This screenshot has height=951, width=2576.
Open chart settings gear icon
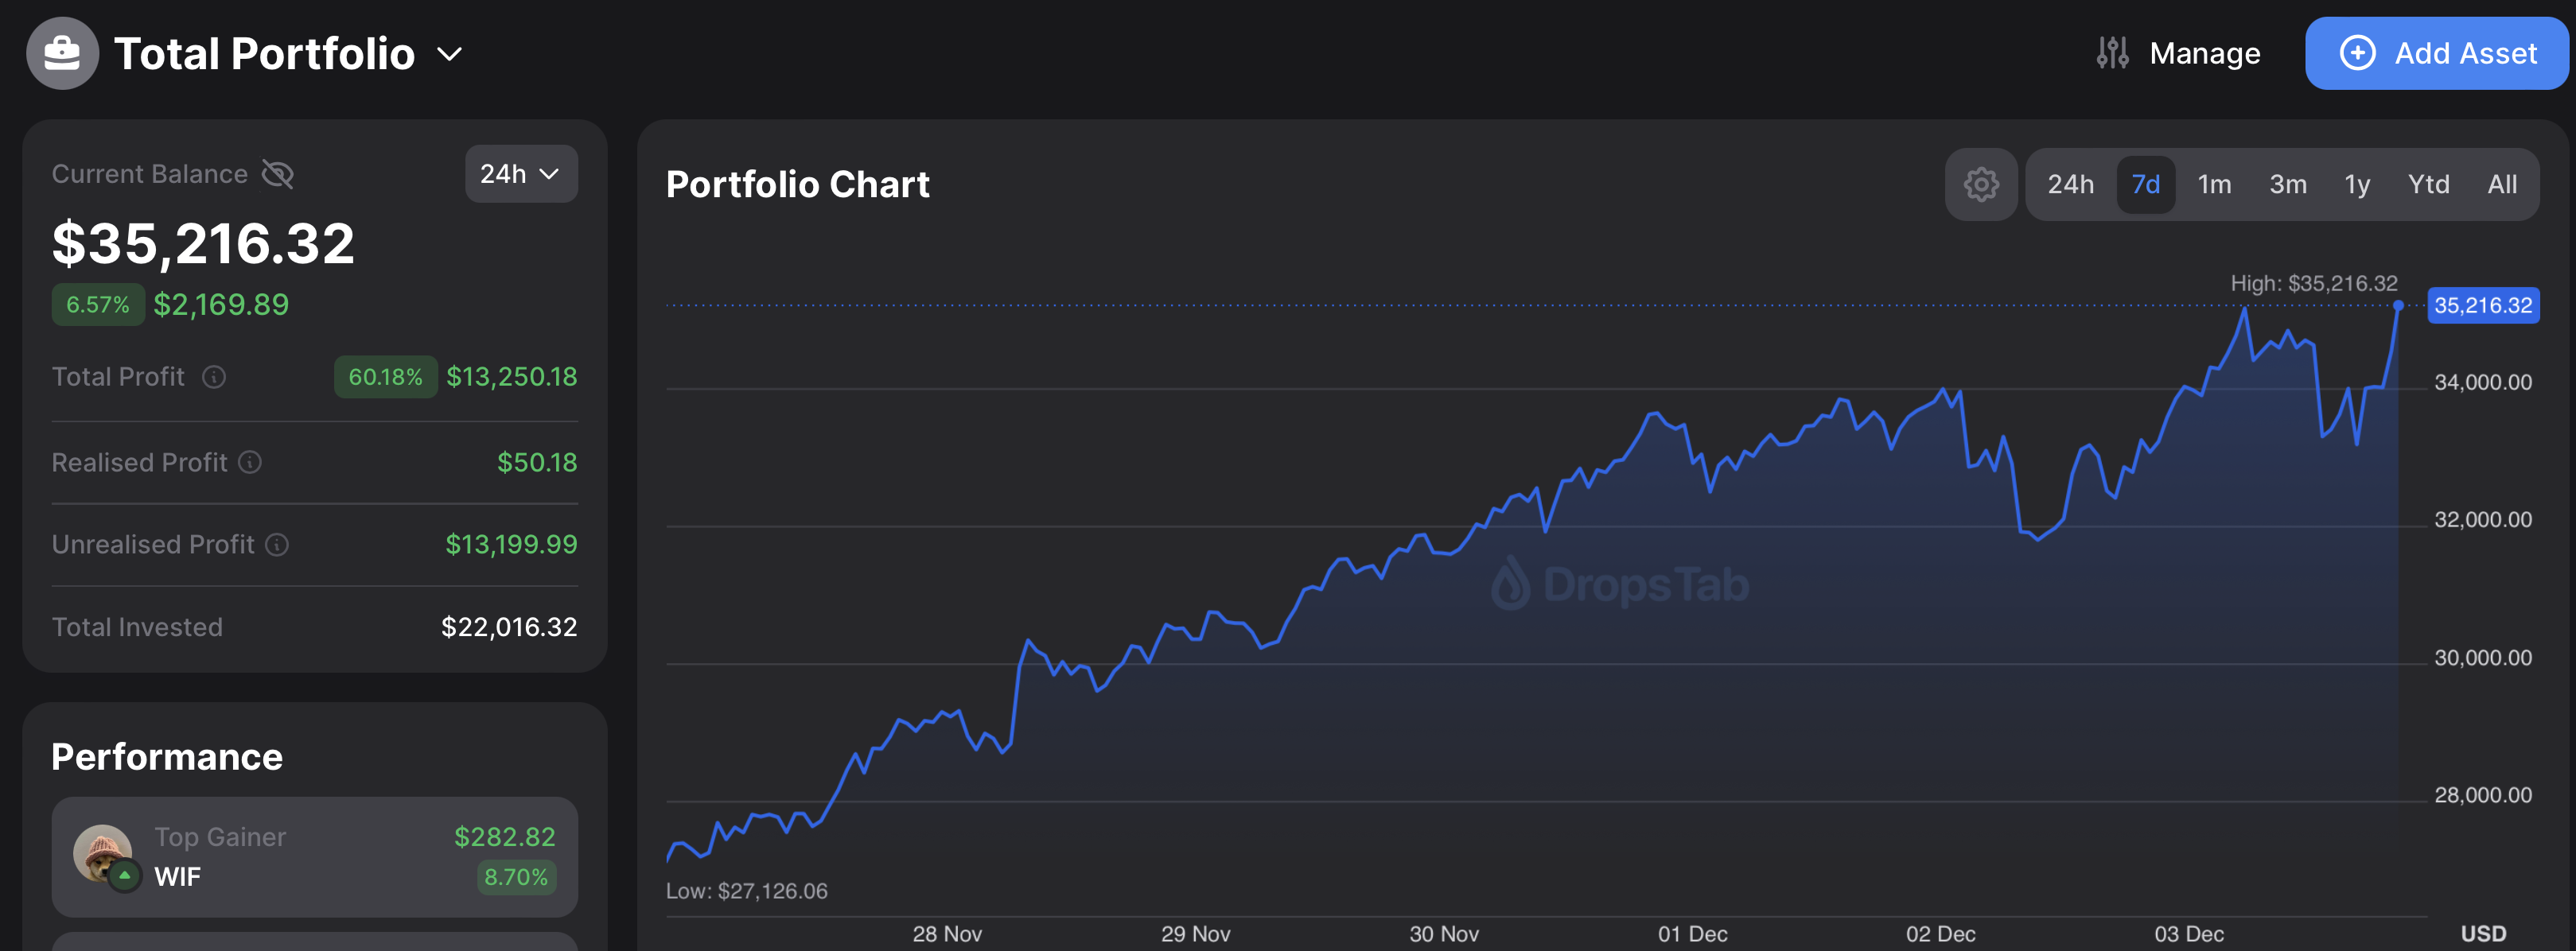point(1980,184)
